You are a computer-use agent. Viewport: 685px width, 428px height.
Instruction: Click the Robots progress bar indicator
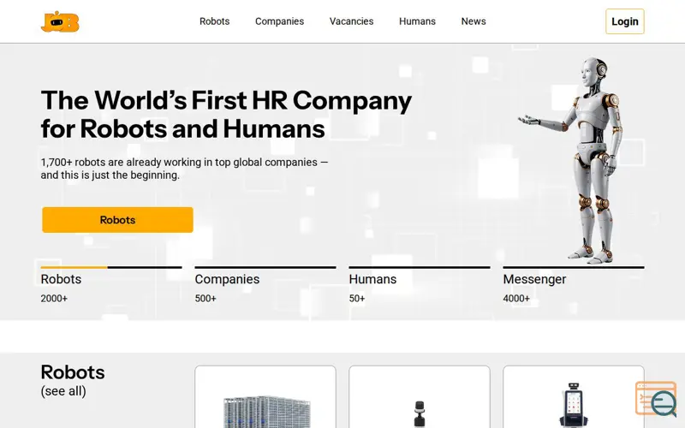[x=111, y=267]
